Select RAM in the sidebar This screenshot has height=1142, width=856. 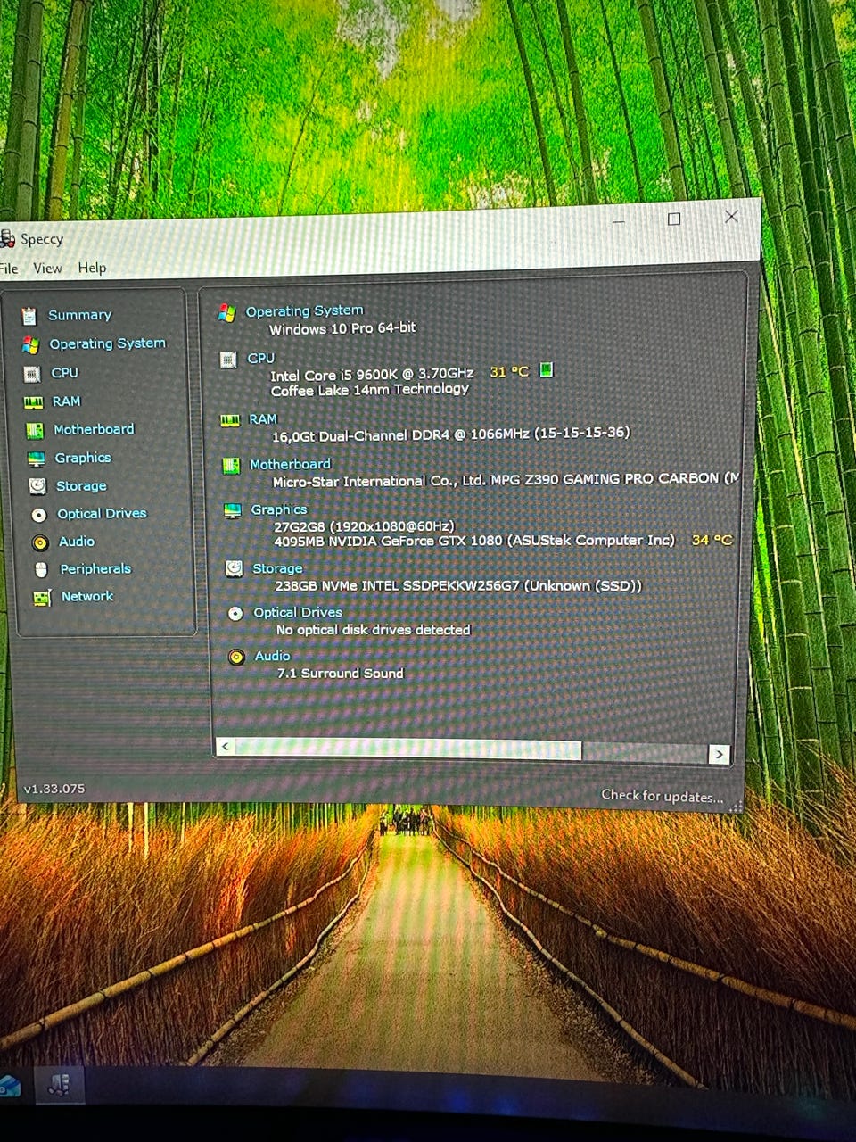click(x=66, y=401)
